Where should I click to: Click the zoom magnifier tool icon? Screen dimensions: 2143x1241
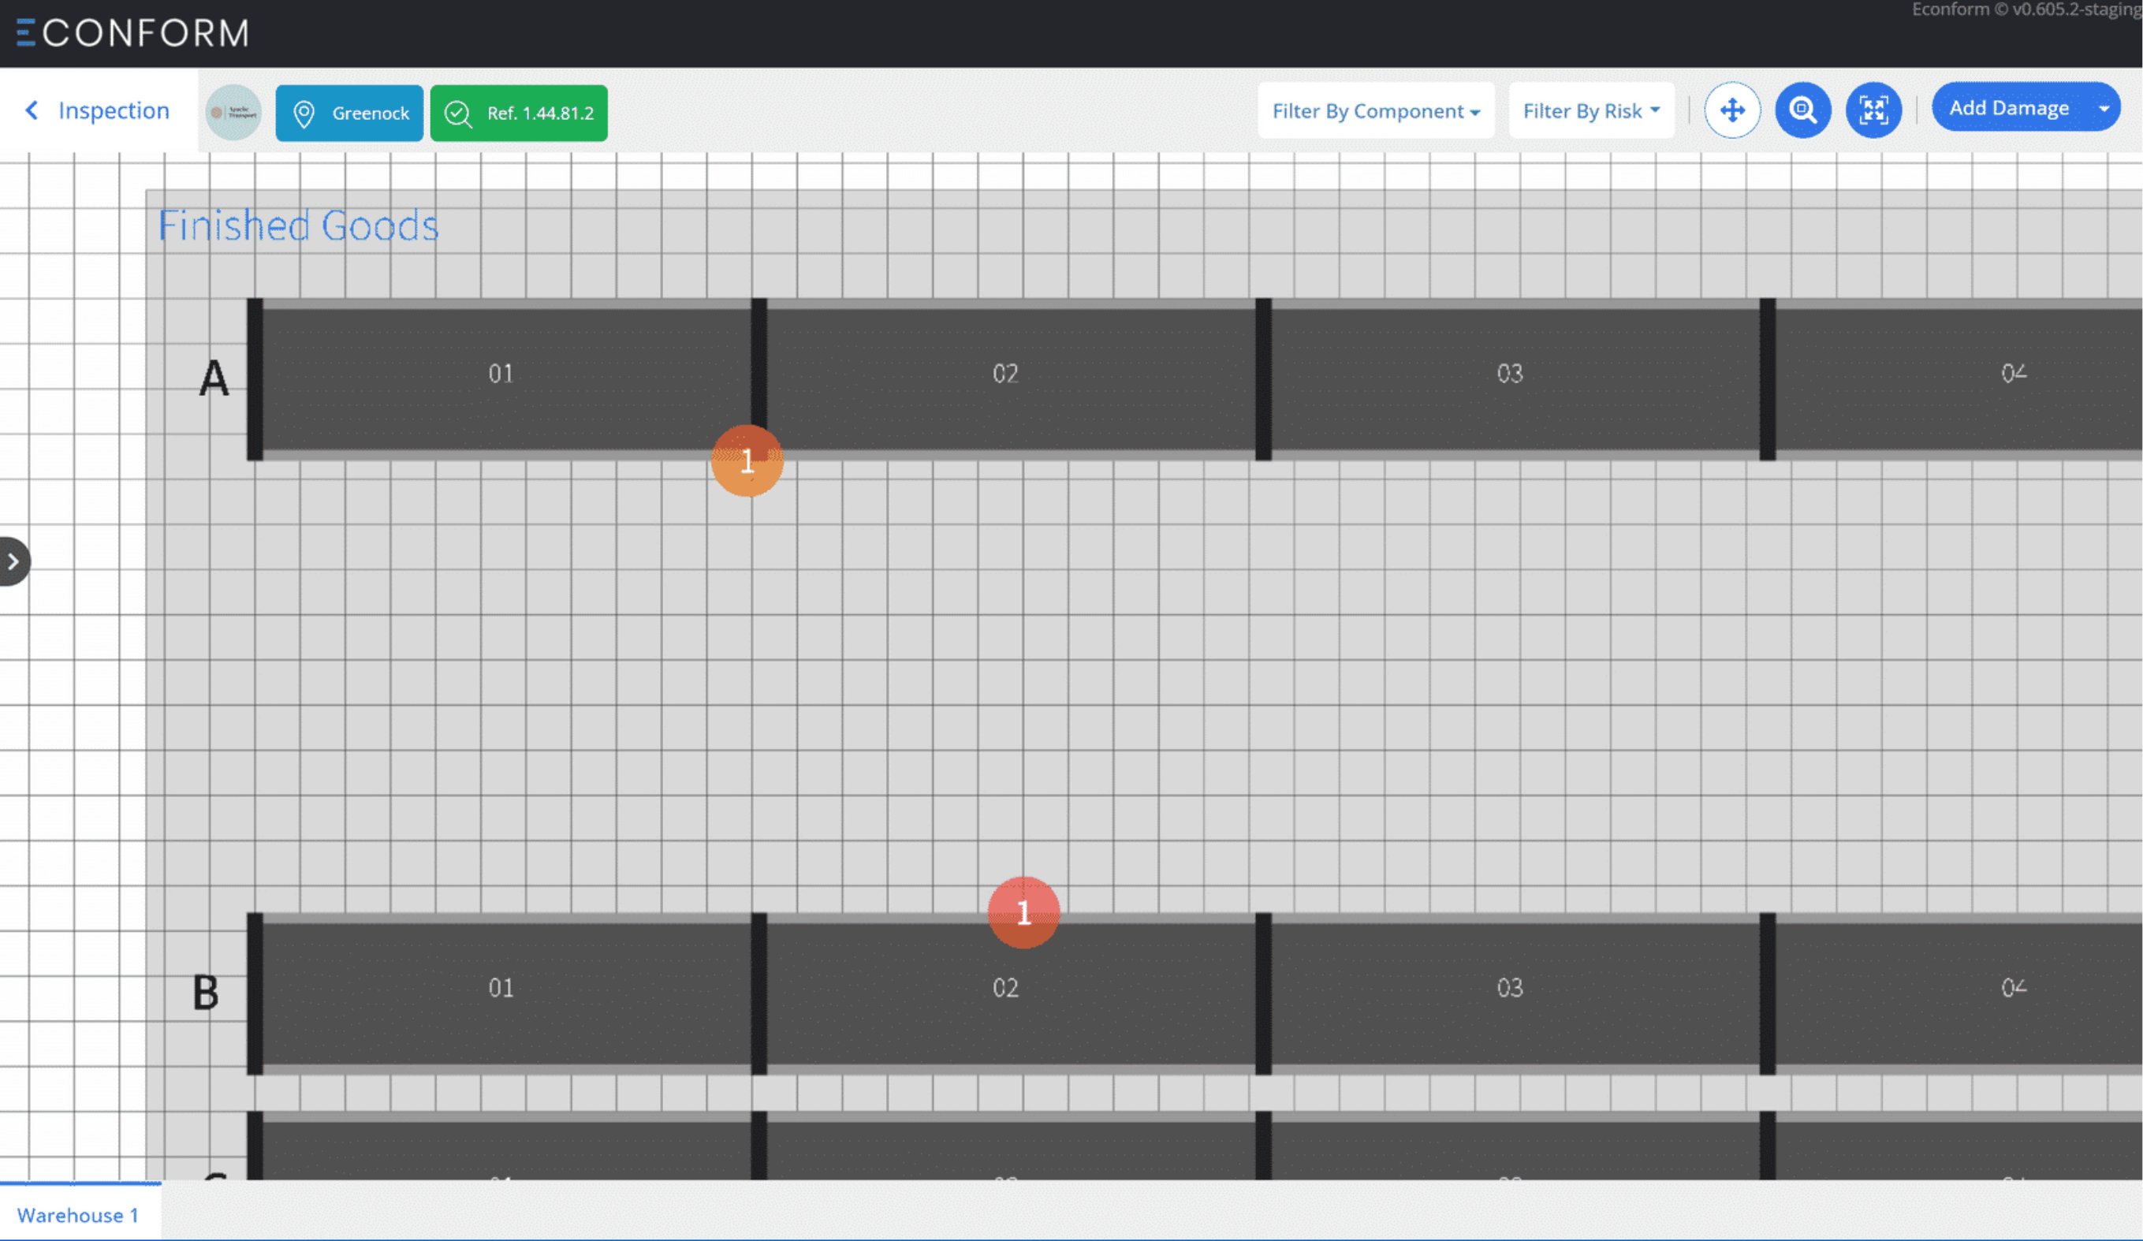coord(1802,110)
